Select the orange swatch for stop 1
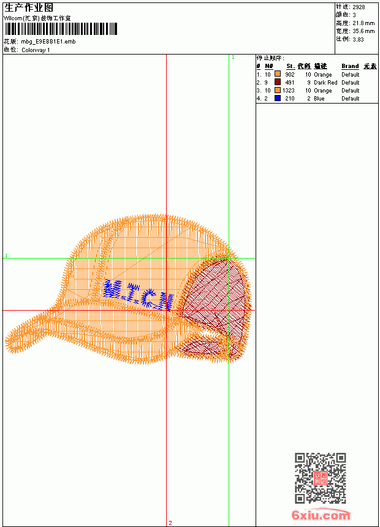Viewport: 380px width, 527px height. point(278,74)
